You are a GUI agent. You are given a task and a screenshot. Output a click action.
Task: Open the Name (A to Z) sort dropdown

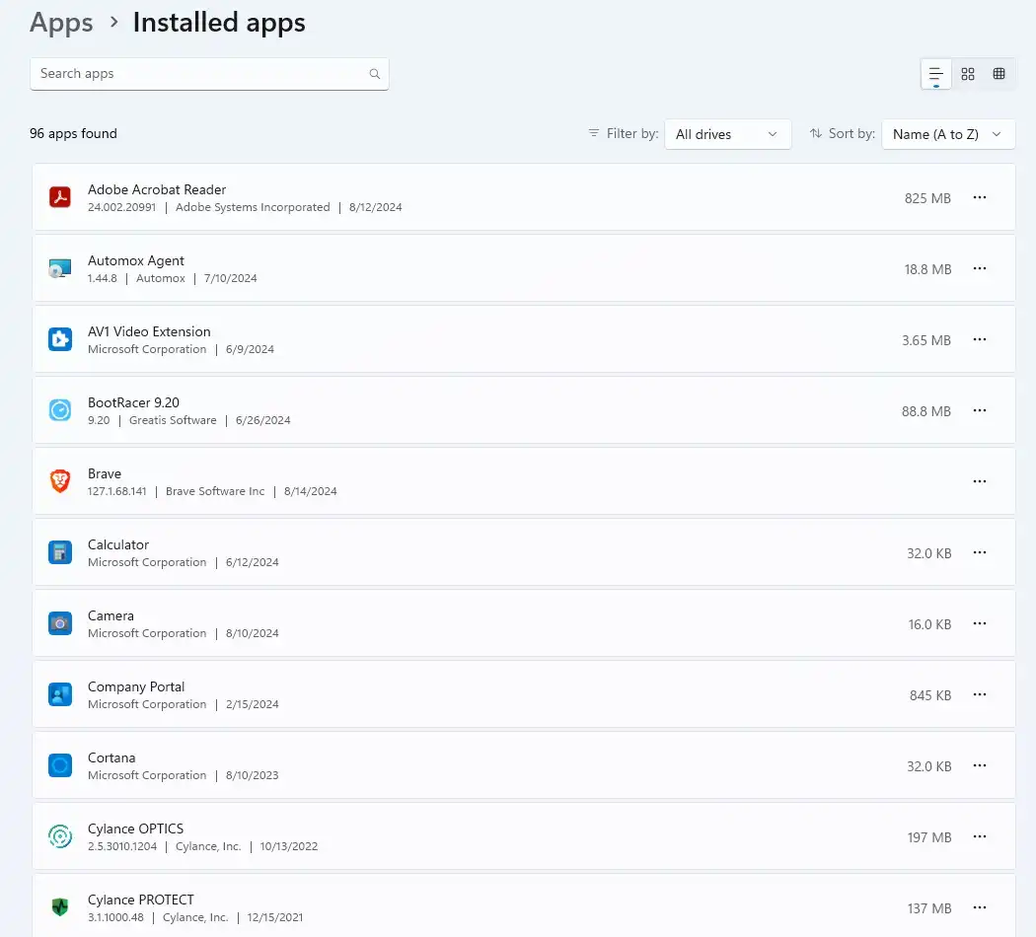click(947, 134)
